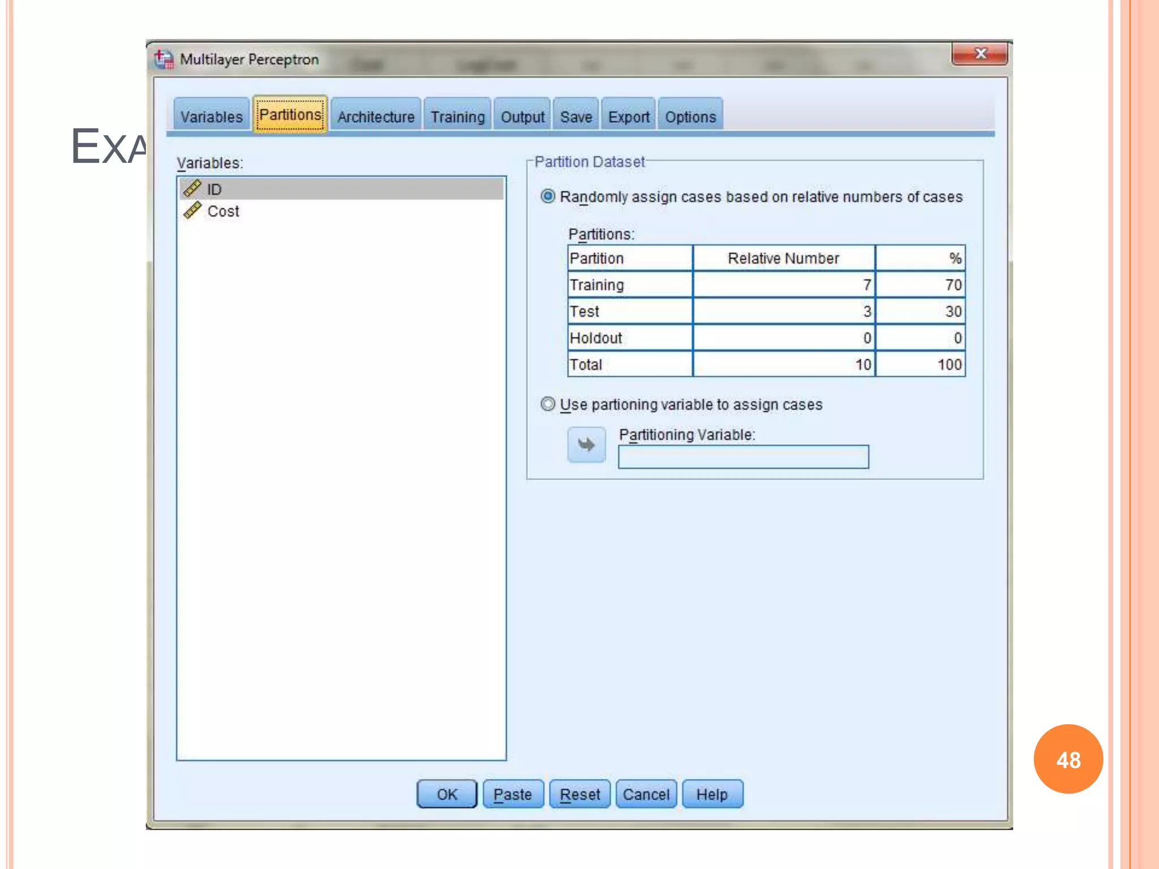The image size is (1159, 869).
Task: Confirm dialog with OK button
Action: (447, 794)
